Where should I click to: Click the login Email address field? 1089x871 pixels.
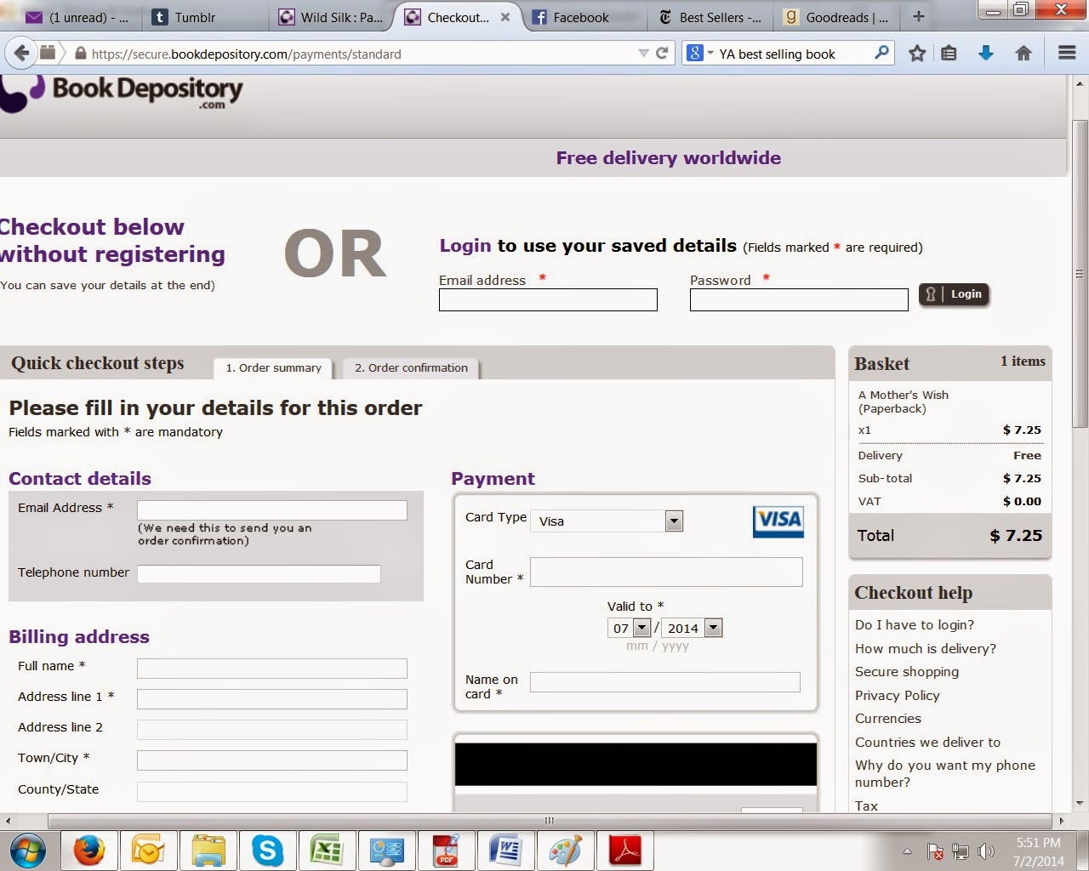548,299
